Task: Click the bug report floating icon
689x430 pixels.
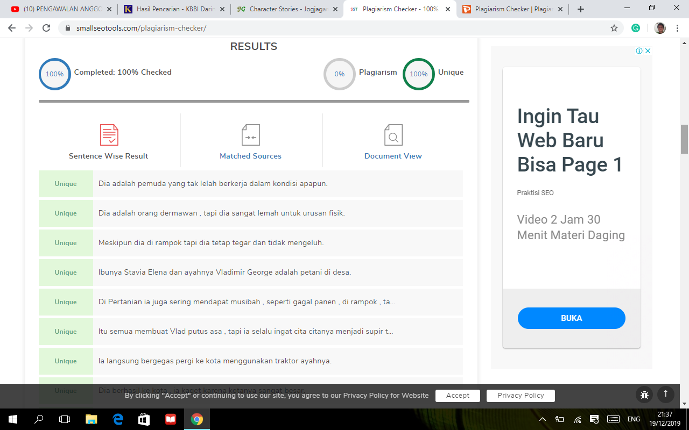Action: (x=644, y=395)
